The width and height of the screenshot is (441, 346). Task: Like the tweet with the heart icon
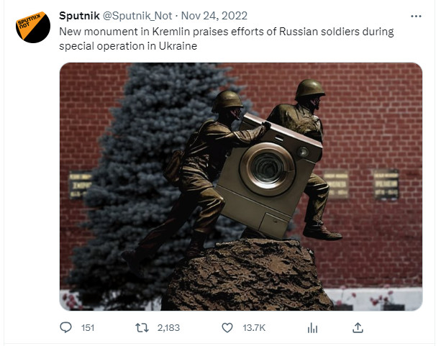[x=227, y=328]
